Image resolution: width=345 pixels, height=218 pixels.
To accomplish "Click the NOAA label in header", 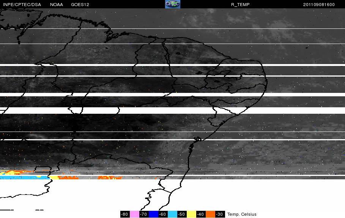I will point(57,5).
